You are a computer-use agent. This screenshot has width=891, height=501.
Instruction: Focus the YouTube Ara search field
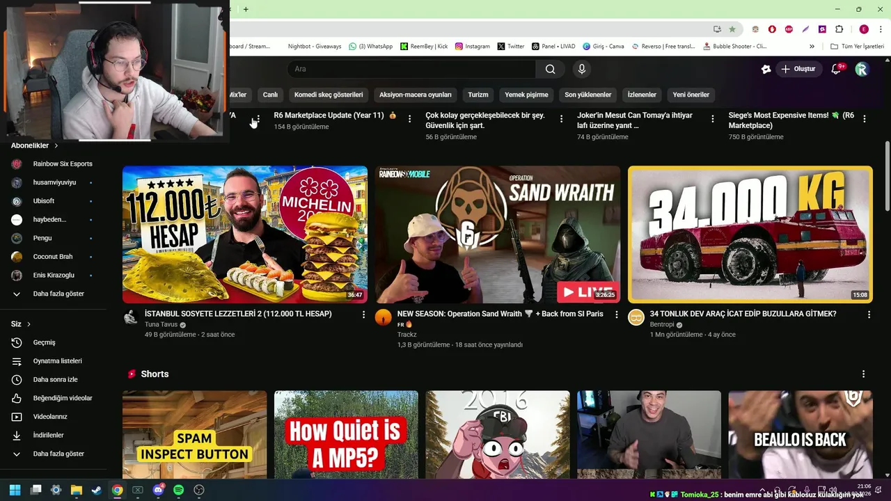pyautogui.click(x=412, y=69)
